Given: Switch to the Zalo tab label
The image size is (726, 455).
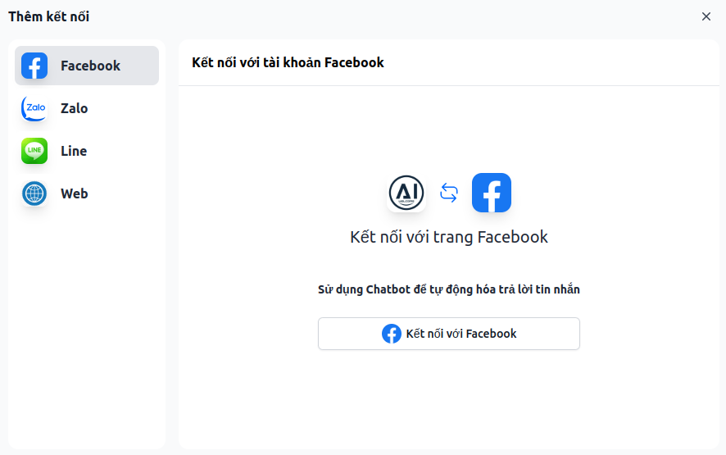Looking at the screenshot, I should pos(74,108).
